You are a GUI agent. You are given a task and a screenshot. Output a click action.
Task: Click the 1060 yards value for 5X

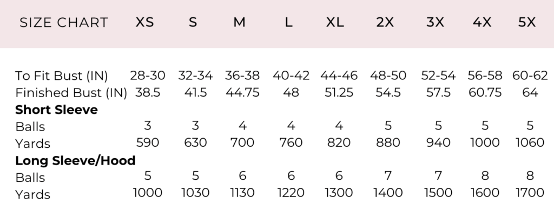(x=530, y=142)
